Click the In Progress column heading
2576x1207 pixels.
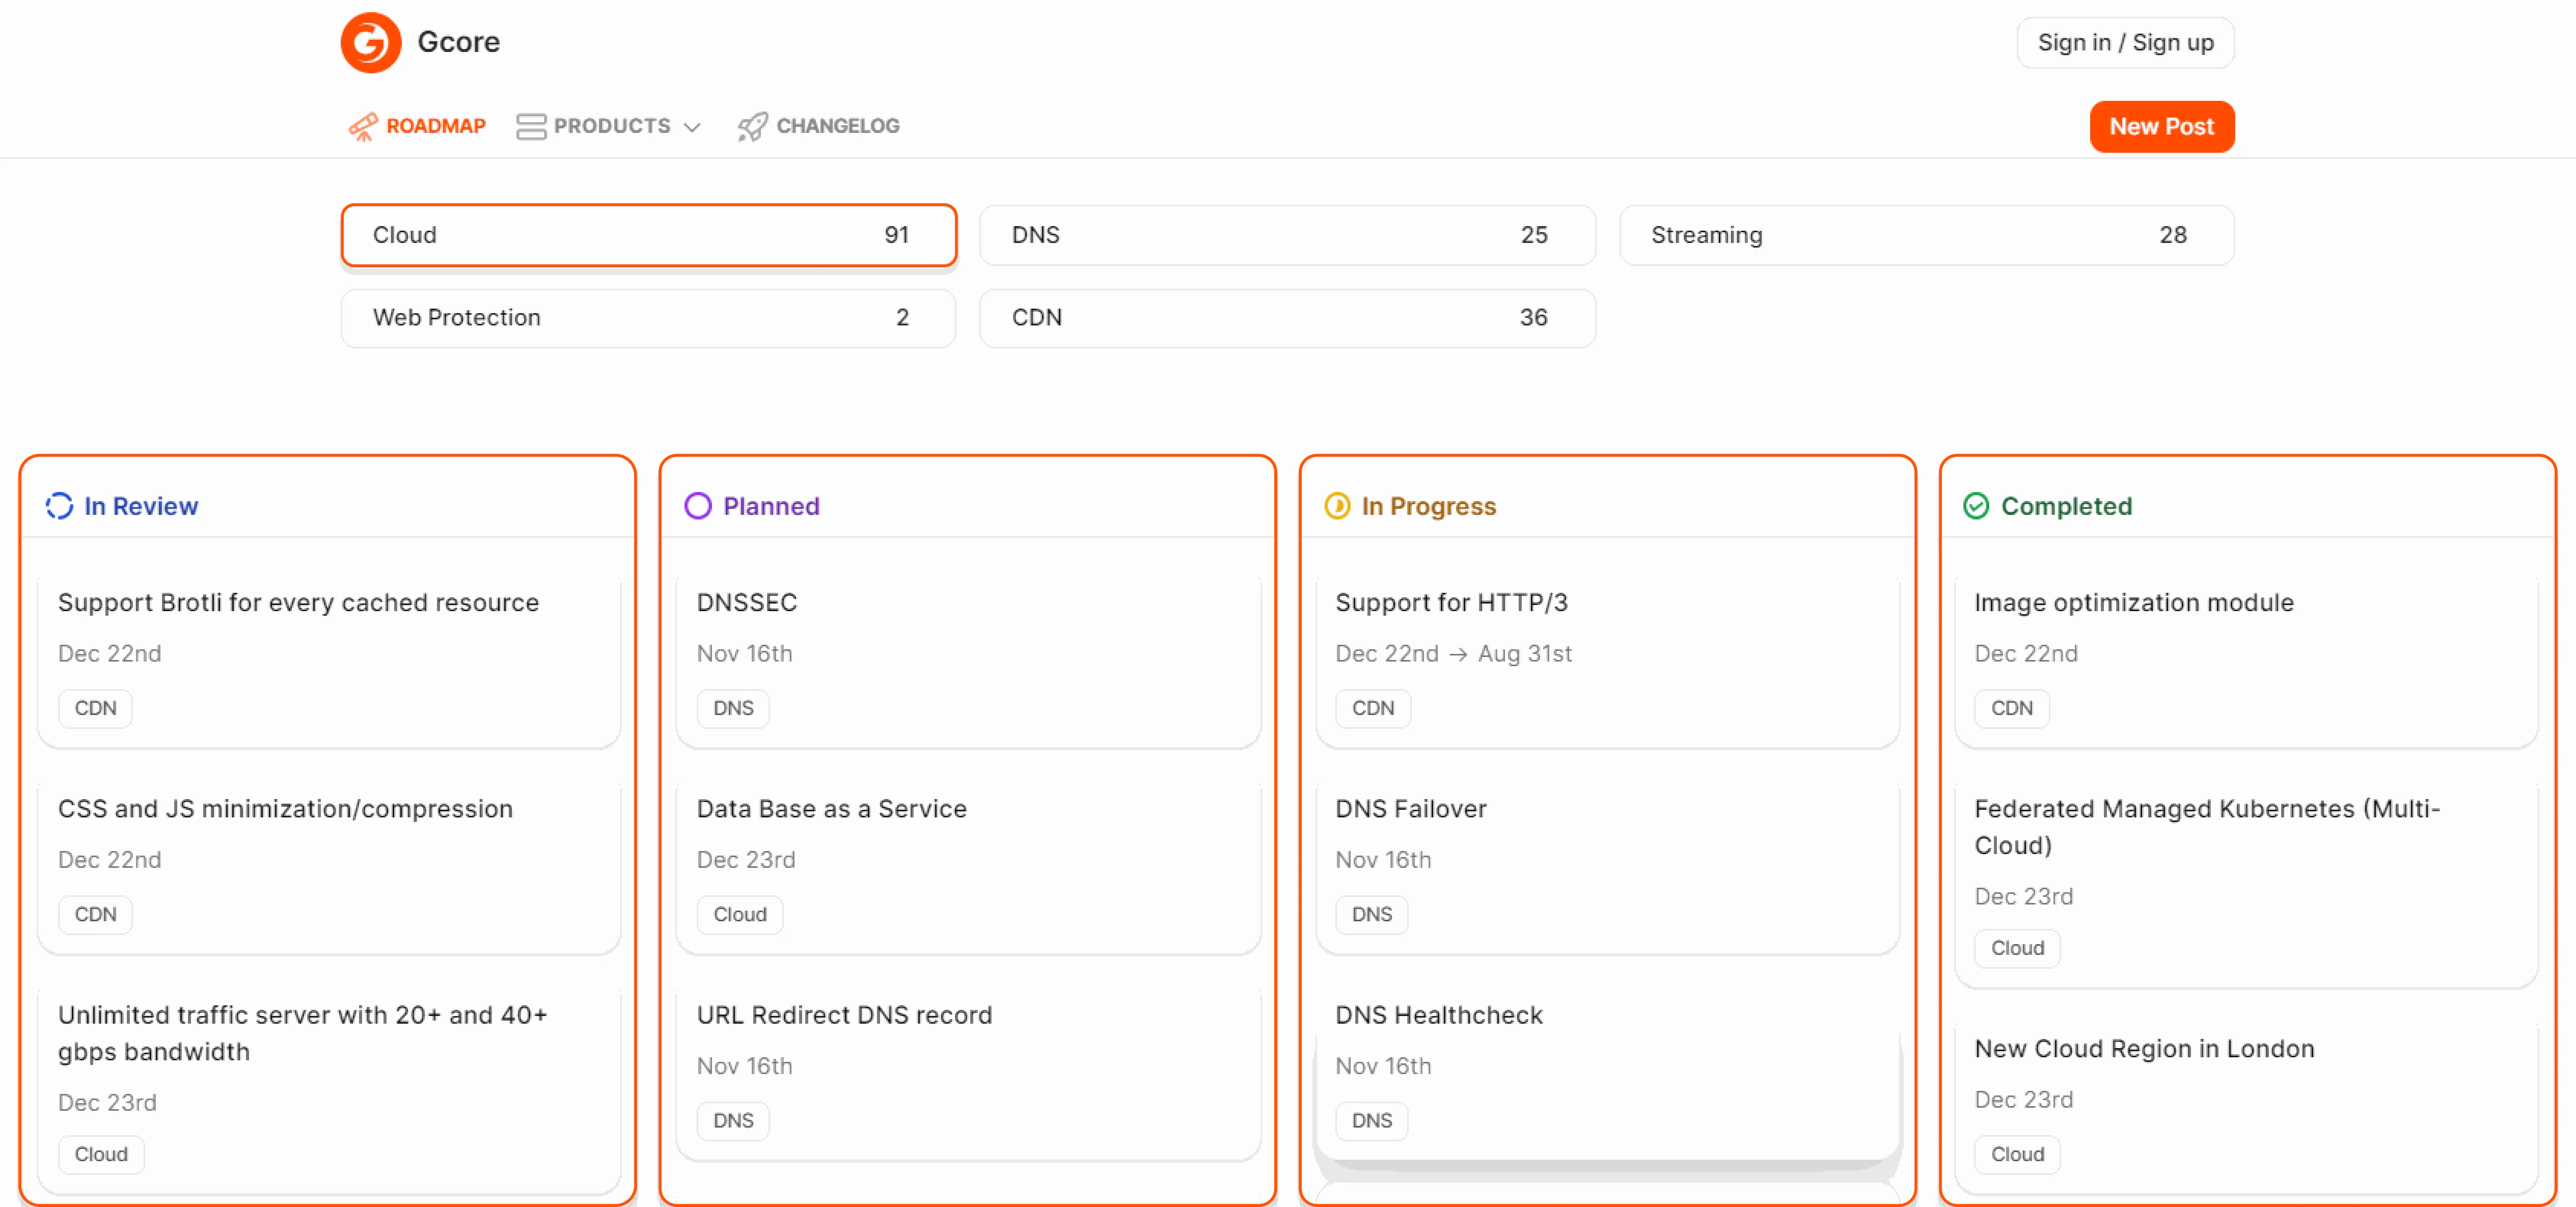tap(1429, 506)
